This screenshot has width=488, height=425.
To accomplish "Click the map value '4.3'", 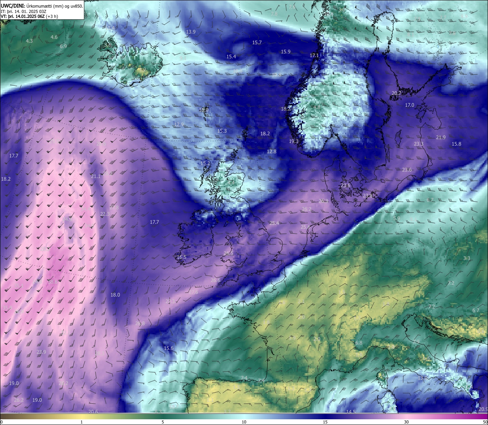I will (x=29, y=41).
